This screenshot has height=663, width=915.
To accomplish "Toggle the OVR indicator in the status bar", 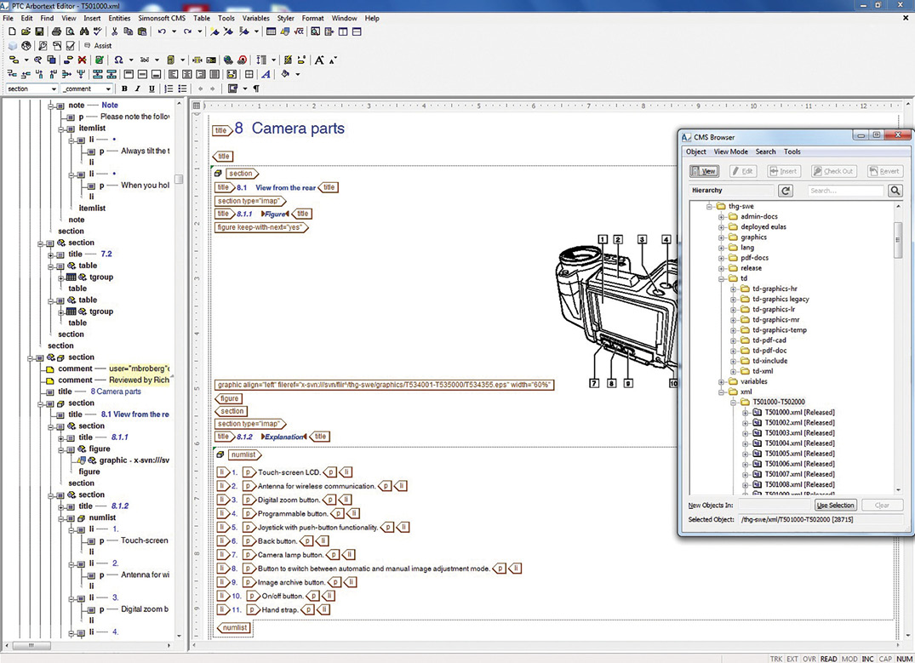I will coord(809,659).
